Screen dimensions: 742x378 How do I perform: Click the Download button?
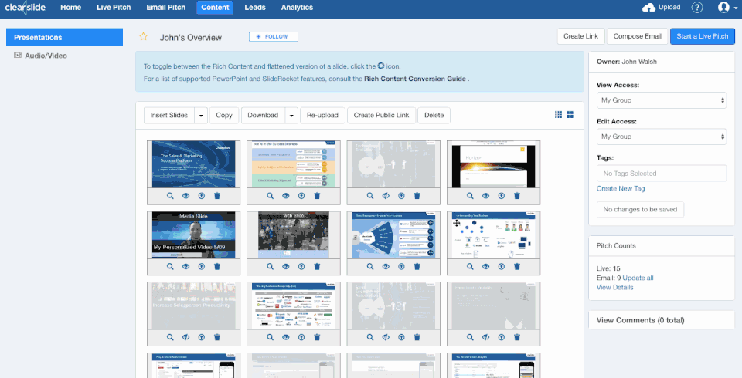point(263,115)
